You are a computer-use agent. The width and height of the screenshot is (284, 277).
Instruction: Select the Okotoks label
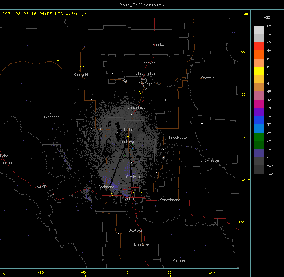point(136,230)
